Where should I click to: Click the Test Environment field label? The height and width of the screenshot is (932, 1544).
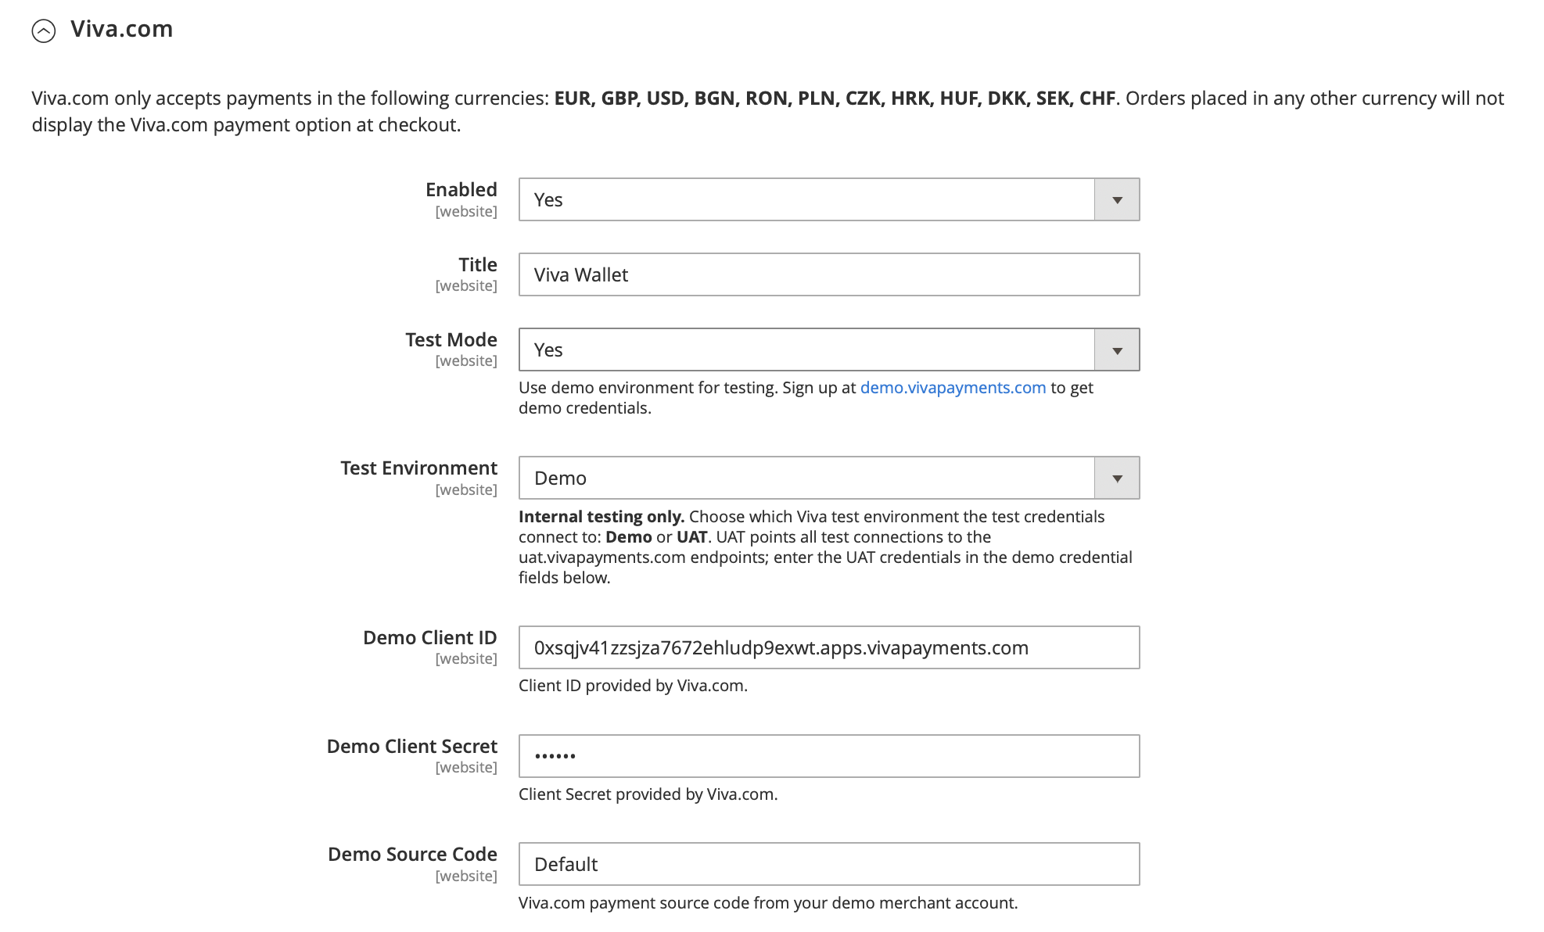pos(419,468)
